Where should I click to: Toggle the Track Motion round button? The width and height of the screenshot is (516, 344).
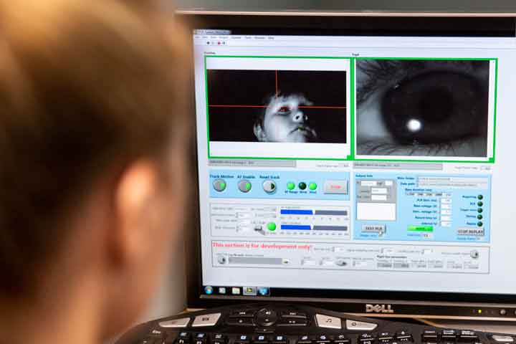click(219, 185)
